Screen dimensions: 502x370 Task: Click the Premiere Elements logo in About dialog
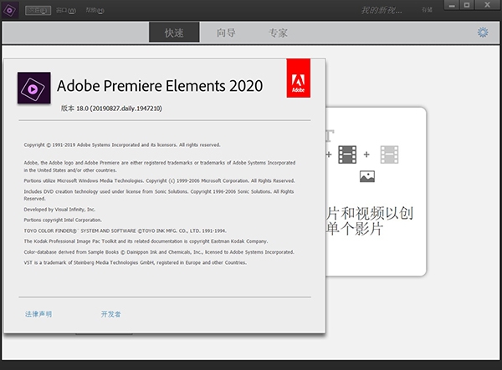coord(33,88)
